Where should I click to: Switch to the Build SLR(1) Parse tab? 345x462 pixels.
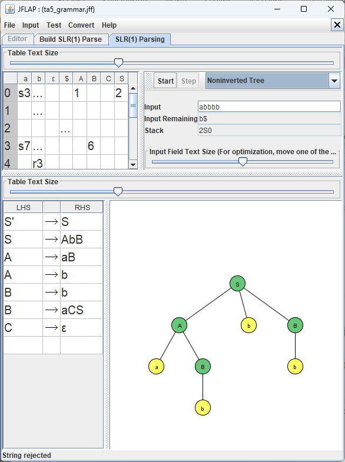click(x=71, y=39)
